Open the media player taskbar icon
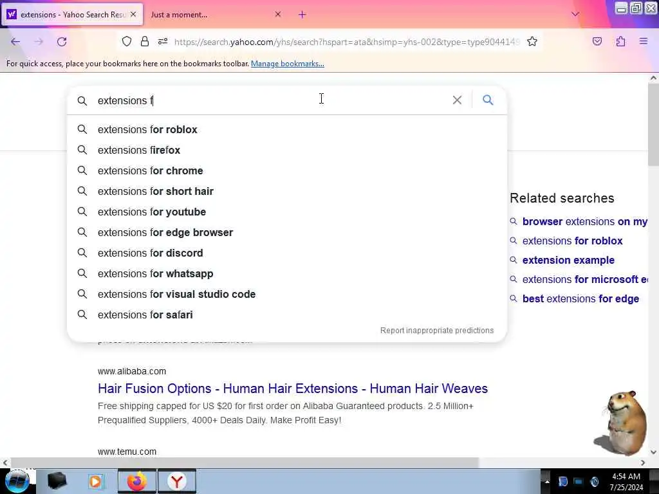Screen dimensions: 659x494 coord(97,481)
